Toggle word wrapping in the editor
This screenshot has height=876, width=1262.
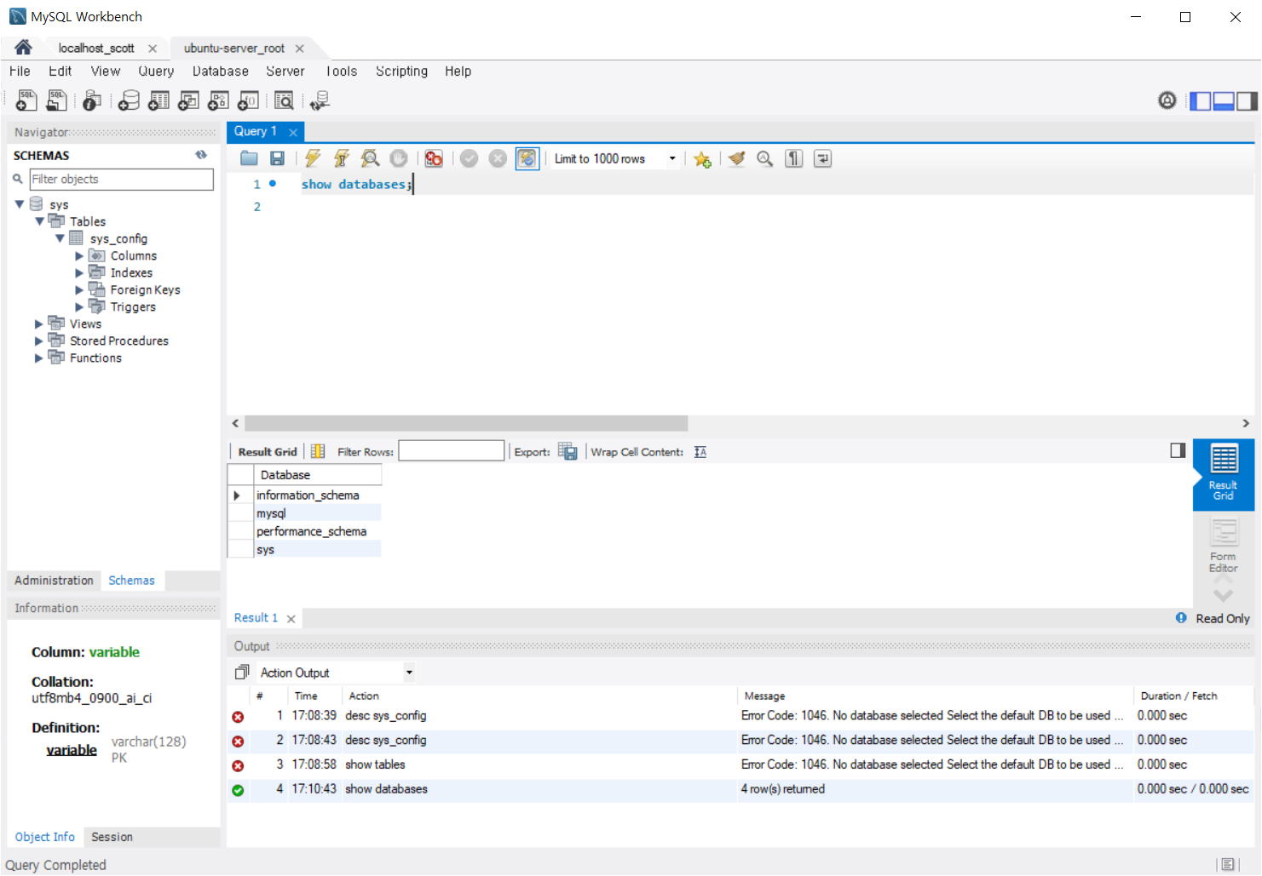click(822, 158)
